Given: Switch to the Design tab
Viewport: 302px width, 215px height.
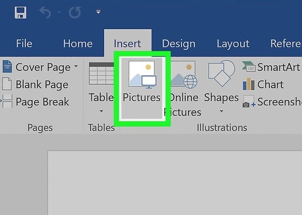Looking at the screenshot, I should coord(178,43).
